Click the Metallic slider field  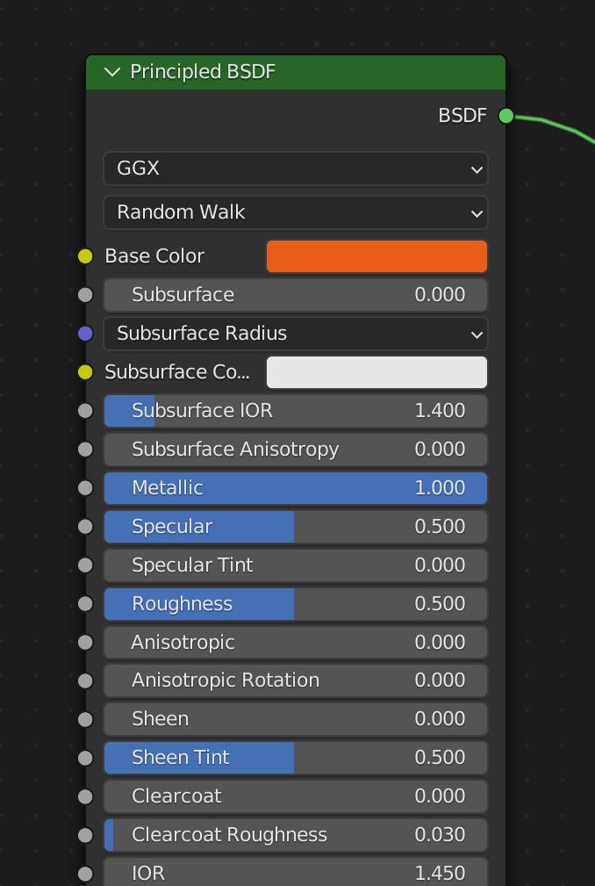click(296, 487)
